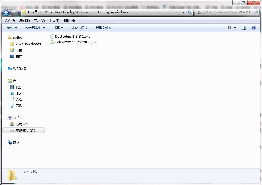The height and width of the screenshot is (185, 262).
Task: Click the 计算机 monitor icon
Action: [x=9, y=118]
